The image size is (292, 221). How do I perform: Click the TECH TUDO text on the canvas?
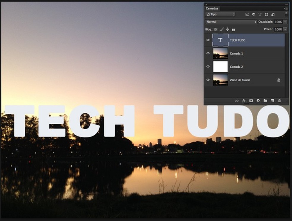(147, 121)
